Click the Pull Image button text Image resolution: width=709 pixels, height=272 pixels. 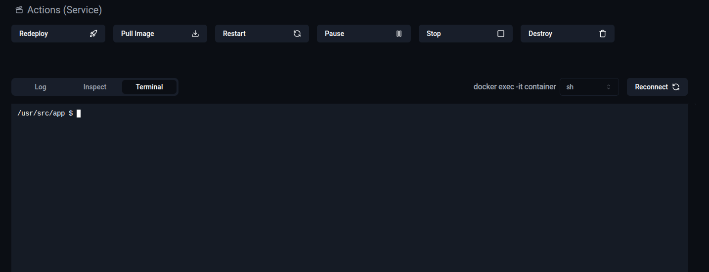coord(137,34)
